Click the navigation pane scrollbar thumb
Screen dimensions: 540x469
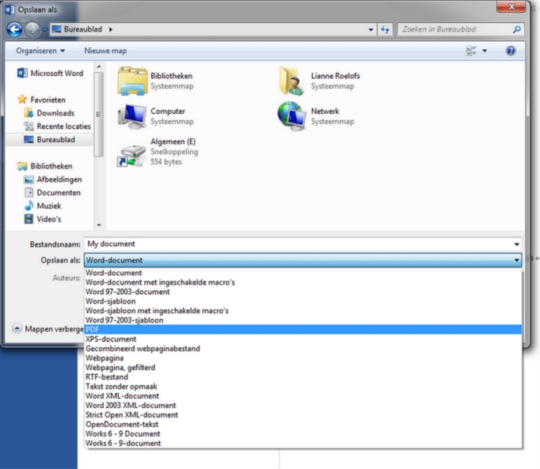coord(99,114)
